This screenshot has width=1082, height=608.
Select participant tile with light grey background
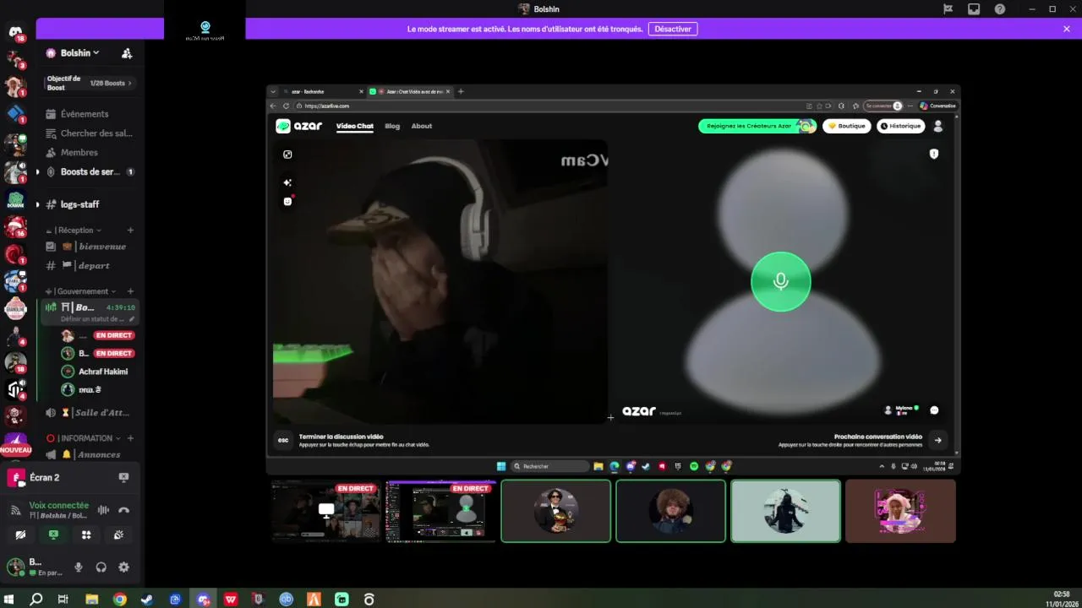tap(785, 511)
